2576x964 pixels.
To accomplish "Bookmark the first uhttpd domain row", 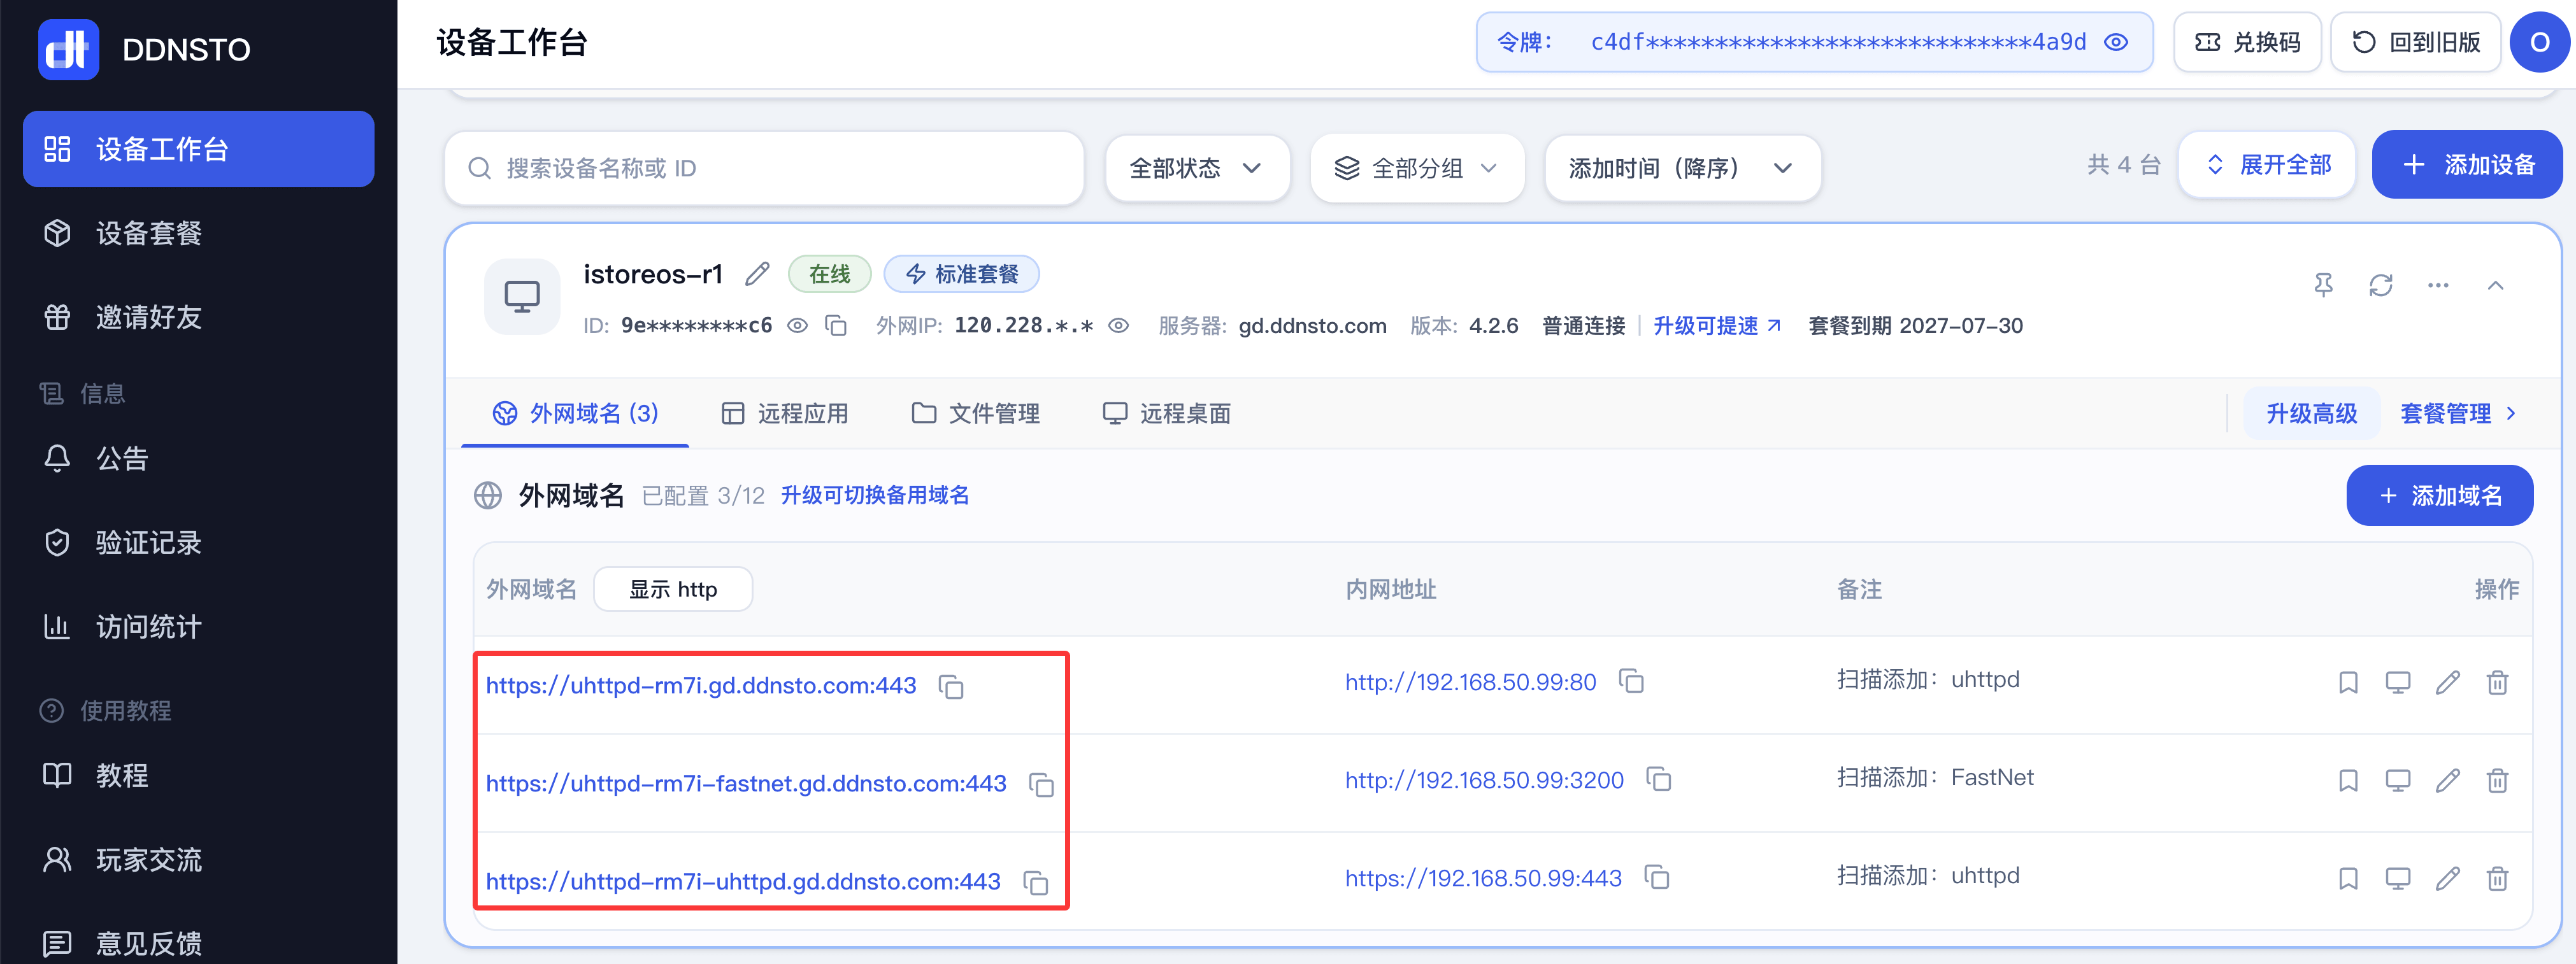I will click(x=2348, y=683).
